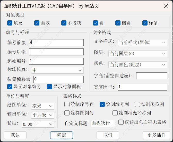This screenshot has width=173, height=142.
Task: Click the 确定 button
Action: (61, 135)
